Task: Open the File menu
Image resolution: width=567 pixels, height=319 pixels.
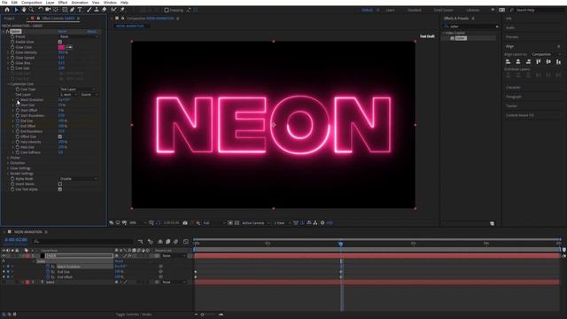Action: pyautogui.click(x=4, y=3)
